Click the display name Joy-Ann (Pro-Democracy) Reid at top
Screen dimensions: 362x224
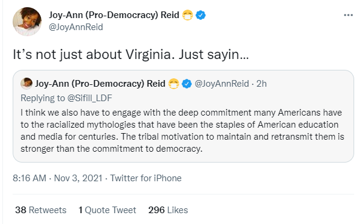click(x=114, y=15)
